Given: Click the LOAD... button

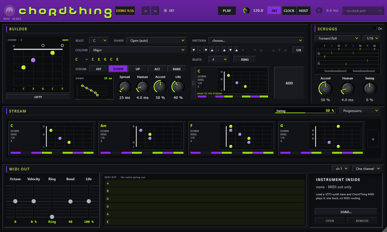Looking at the screenshot, I should coord(346,212).
